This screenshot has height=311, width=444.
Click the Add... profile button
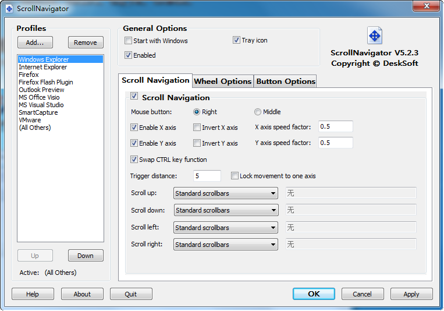point(35,43)
